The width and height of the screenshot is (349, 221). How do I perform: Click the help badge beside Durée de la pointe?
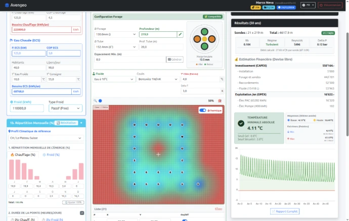click(x=82, y=213)
